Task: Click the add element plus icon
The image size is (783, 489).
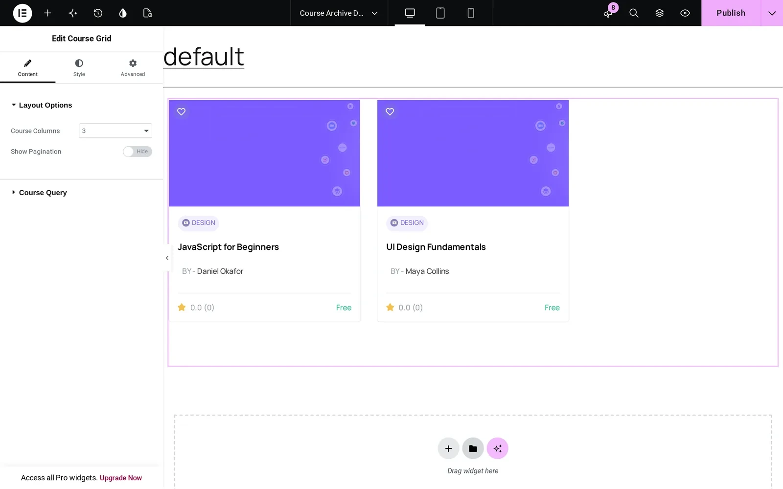Action: (47, 13)
